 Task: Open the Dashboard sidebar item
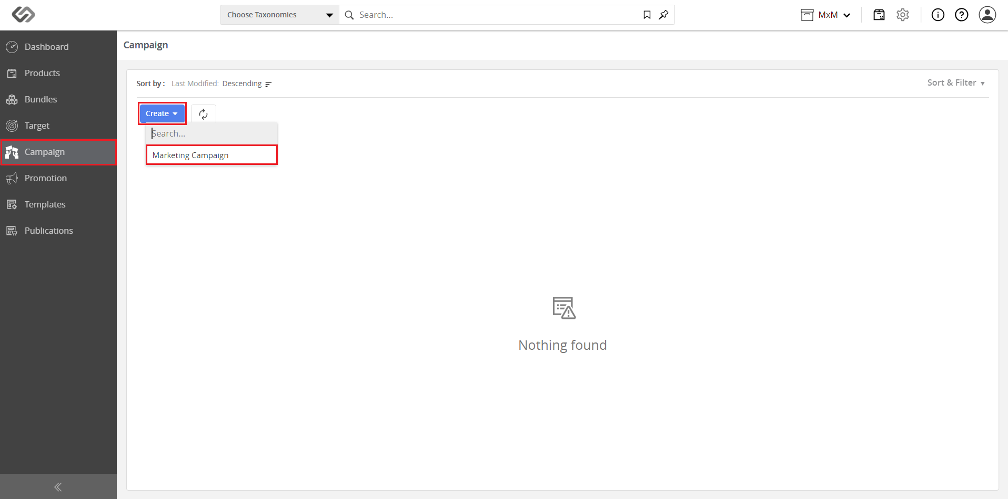[58, 47]
